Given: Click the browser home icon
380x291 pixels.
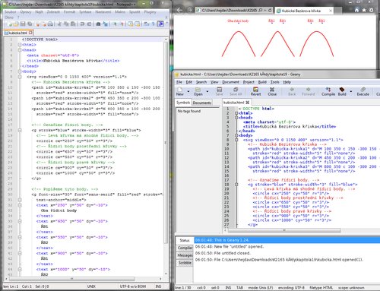Looking at the screenshot, I should 356,10.
